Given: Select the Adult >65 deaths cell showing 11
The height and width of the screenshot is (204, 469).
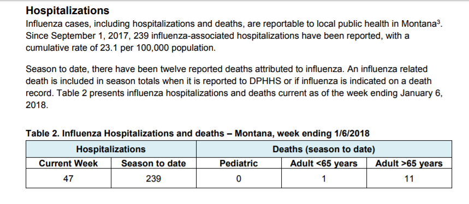Looking at the screenshot, I should (x=409, y=178).
